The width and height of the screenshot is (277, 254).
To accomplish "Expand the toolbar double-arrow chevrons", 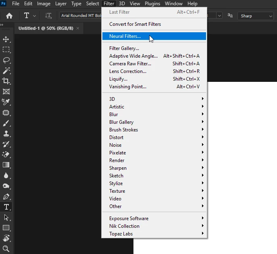I will [x=2, y=25].
